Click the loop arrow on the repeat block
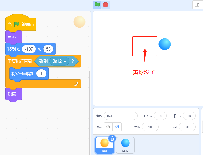 76,84
